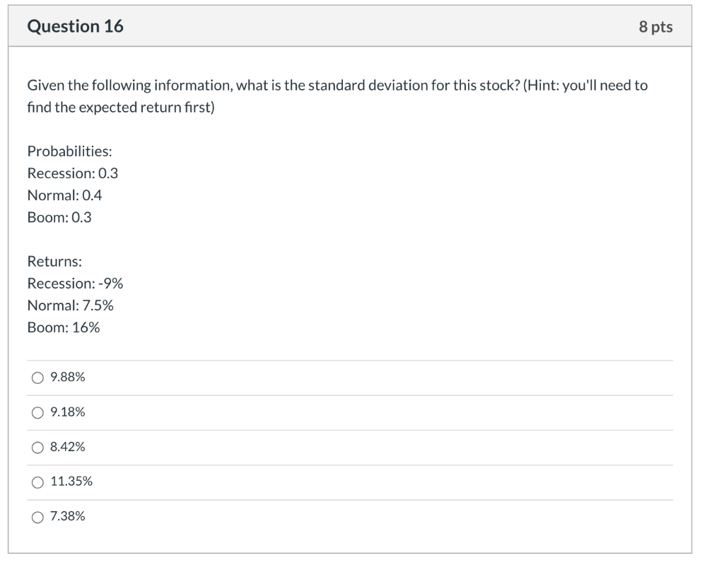
Task: Pick the 11.35% radio button
Action: 37,482
